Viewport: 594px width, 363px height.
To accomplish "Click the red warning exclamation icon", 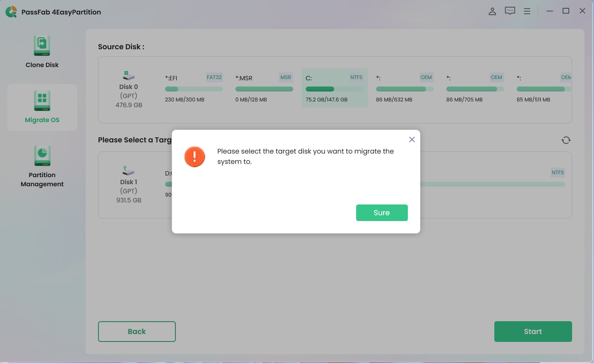I will point(194,156).
